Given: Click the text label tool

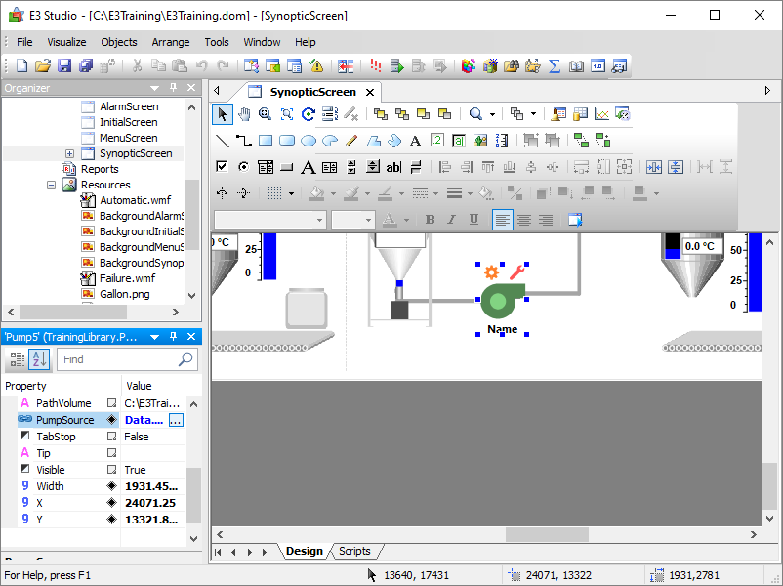Looking at the screenshot, I should coord(415,141).
